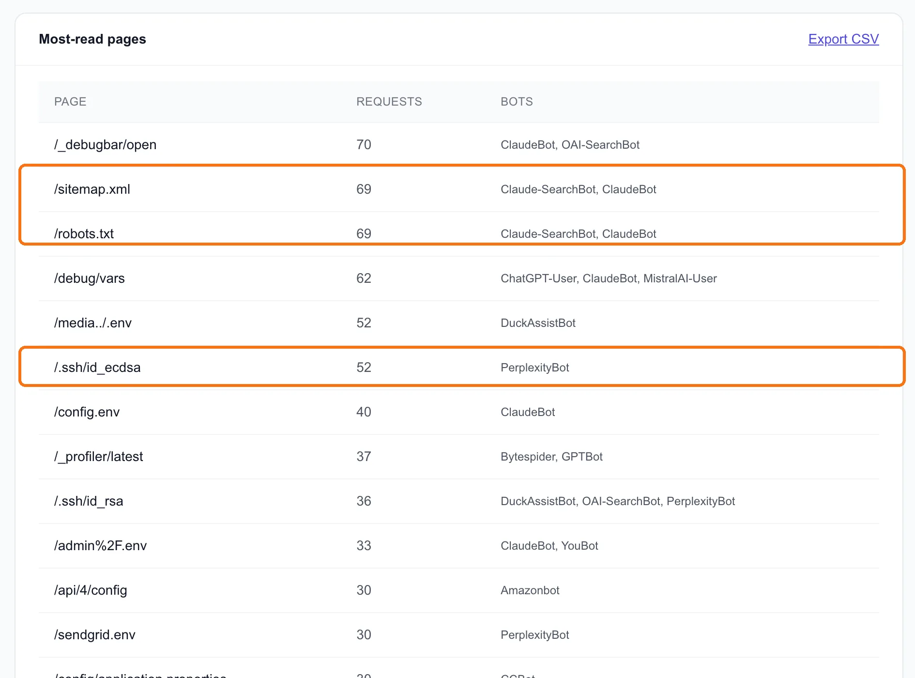The image size is (915, 678).
Task: Click 'ChatGPT-User, ClaudeBot, MistralAI-User' bots cell
Action: click(x=609, y=278)
